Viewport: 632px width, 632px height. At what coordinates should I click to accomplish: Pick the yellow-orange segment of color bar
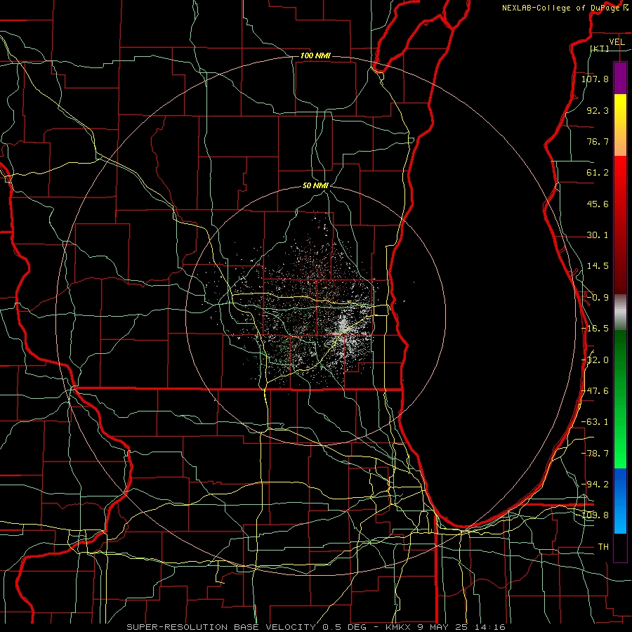620,125
